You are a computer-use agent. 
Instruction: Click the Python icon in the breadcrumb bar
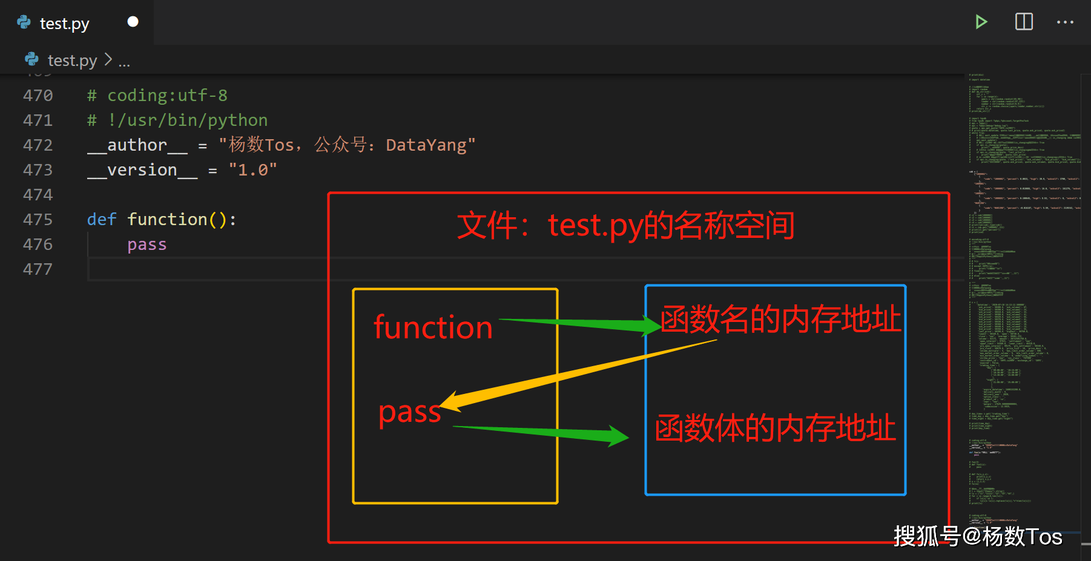31,60
